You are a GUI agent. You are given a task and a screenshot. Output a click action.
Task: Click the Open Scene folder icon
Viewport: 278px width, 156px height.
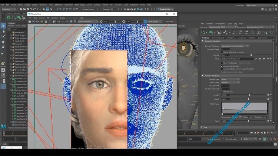tap(24, 9)
